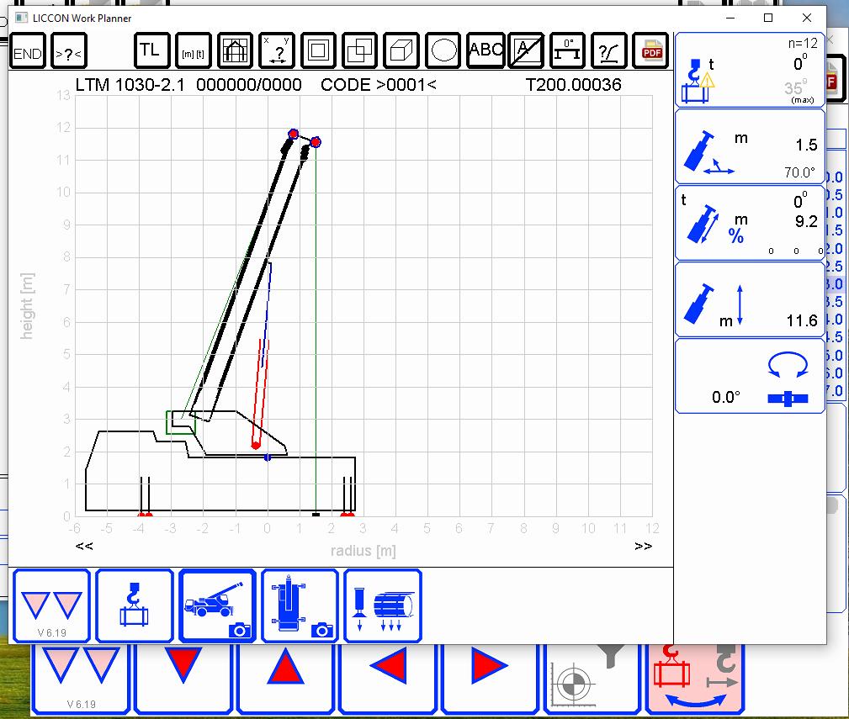This screenshot has width=849, height=719.
Task: Click the outrigger top view camera icon
Action: click(300, 606)
